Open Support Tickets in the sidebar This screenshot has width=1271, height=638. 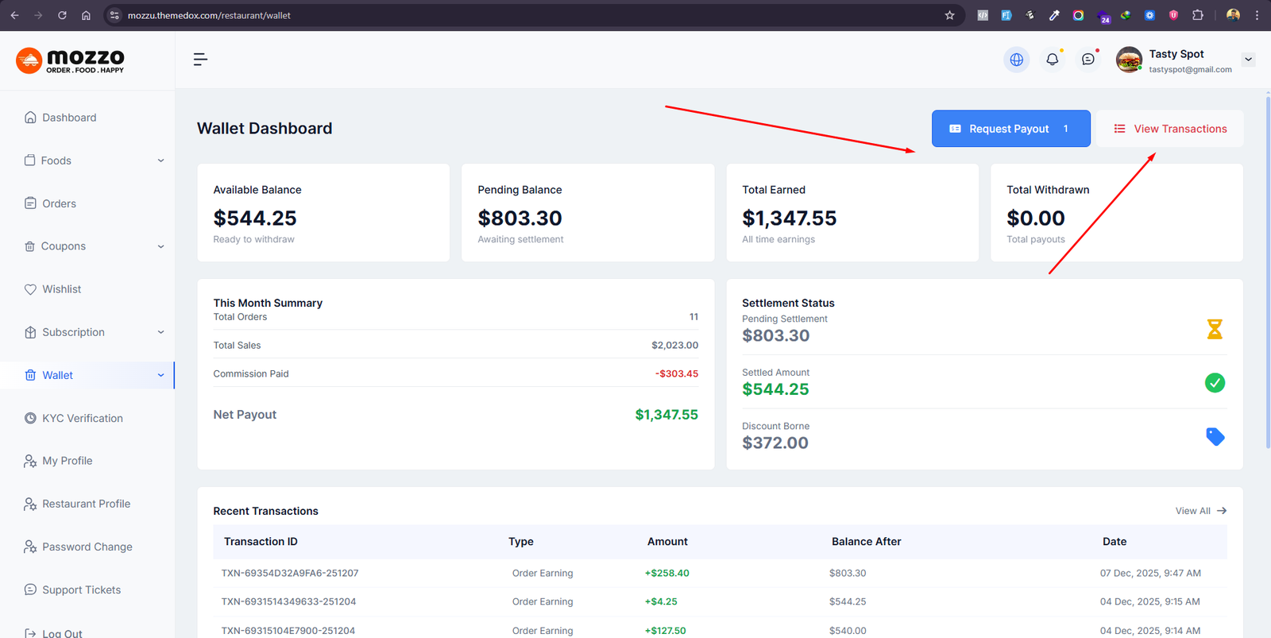point(81,590)
